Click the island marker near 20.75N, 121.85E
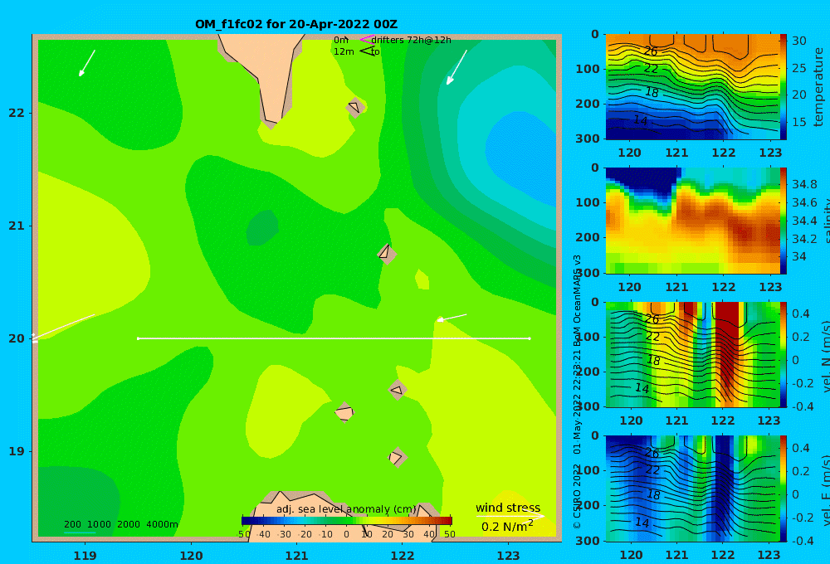The height and width of the screenshot is (564, 830). pyautogui.click(x=387, y=254)
